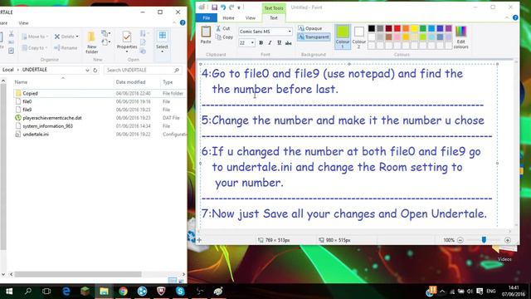This screenshot has height=299, width=531.
Task: Zoom in with Paint's plus button
Action: click(x=507, y=240)
